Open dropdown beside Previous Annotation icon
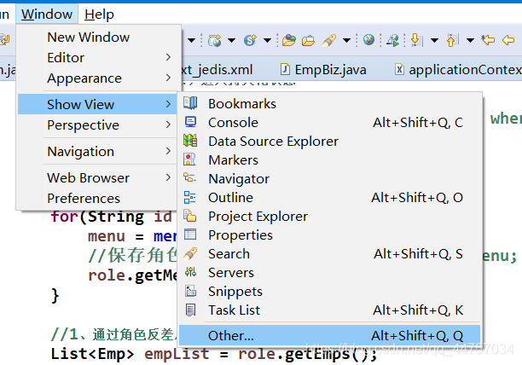Viewport: 522px width, 365px height. tap(470, 41)
